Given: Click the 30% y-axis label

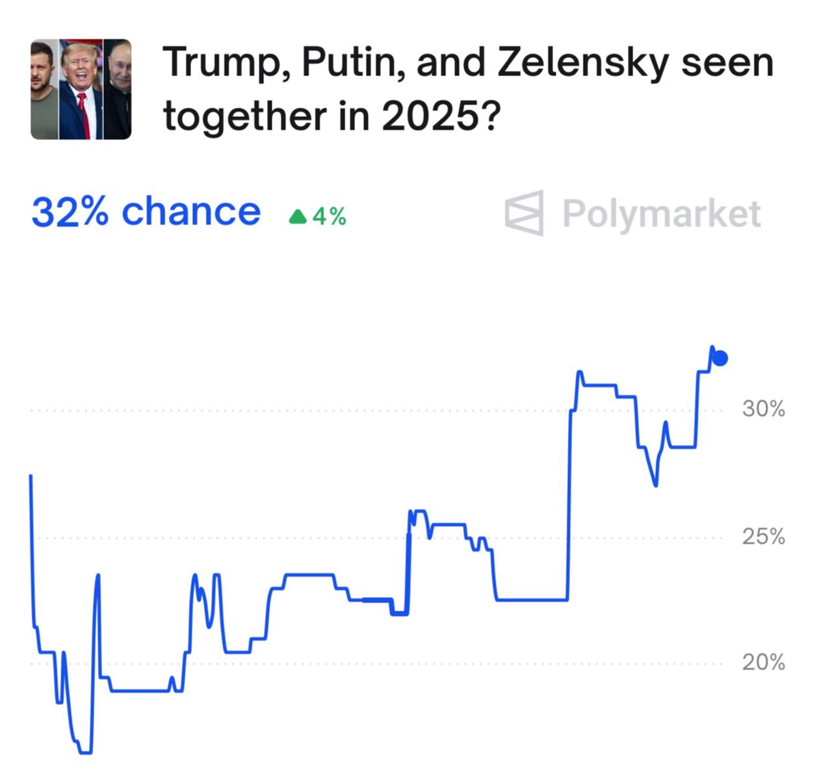Looking at the screenshot, I should coord(763,409).
